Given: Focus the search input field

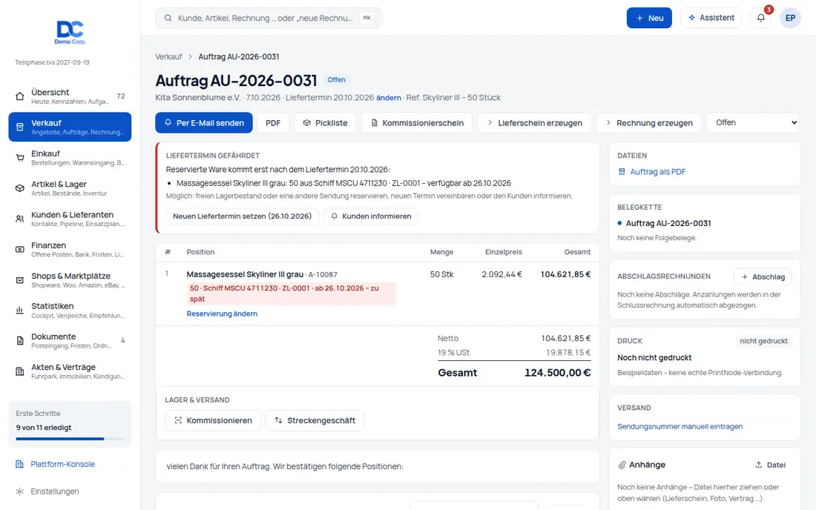Looking at the screenshot, I should point(269,19).
